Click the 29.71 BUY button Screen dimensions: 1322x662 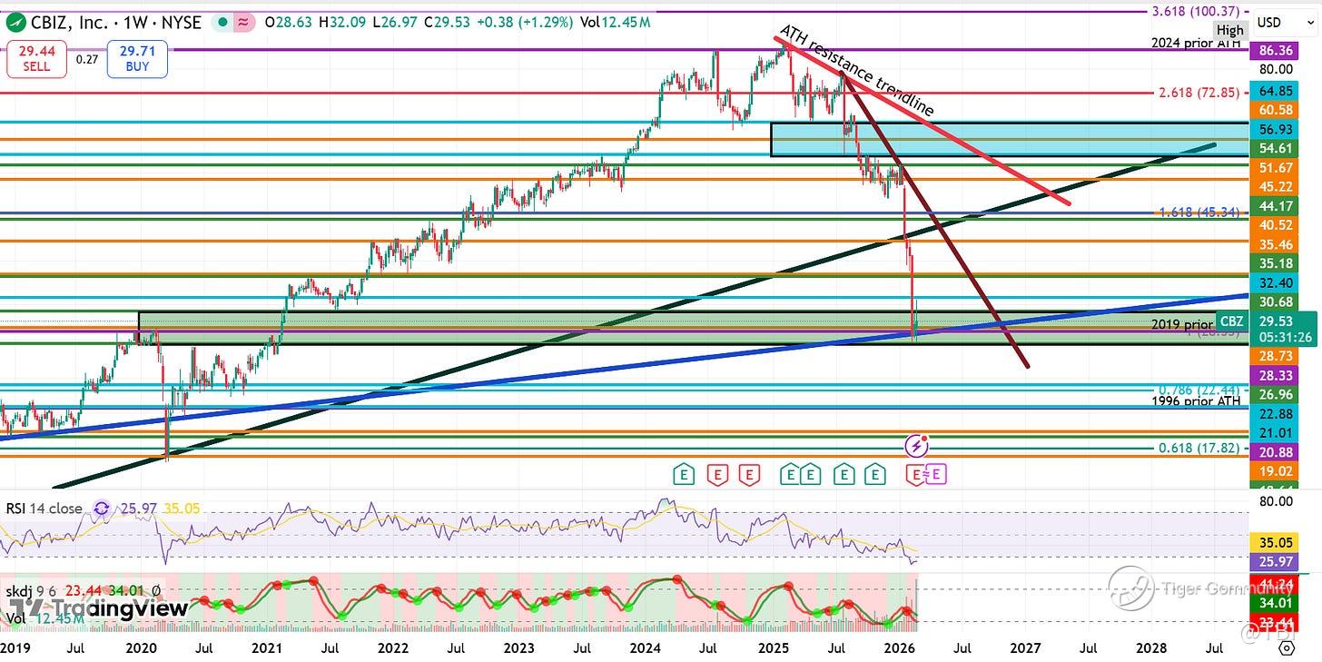click(137, 58)
